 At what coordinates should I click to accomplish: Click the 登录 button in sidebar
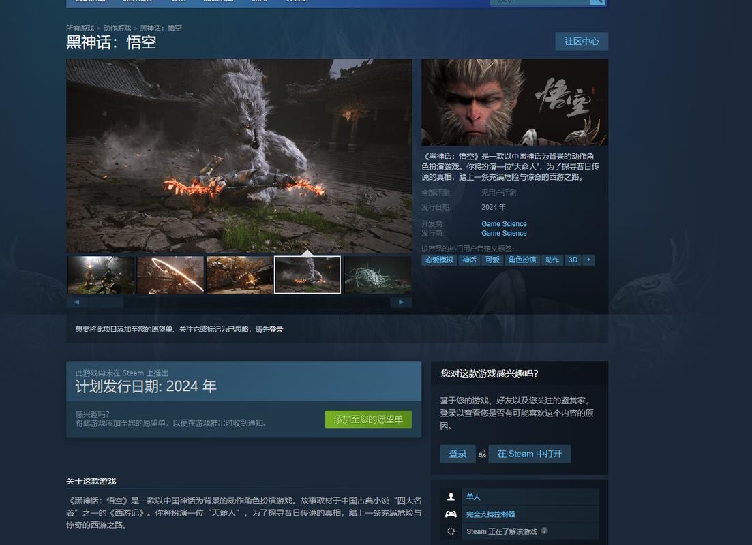457,454
